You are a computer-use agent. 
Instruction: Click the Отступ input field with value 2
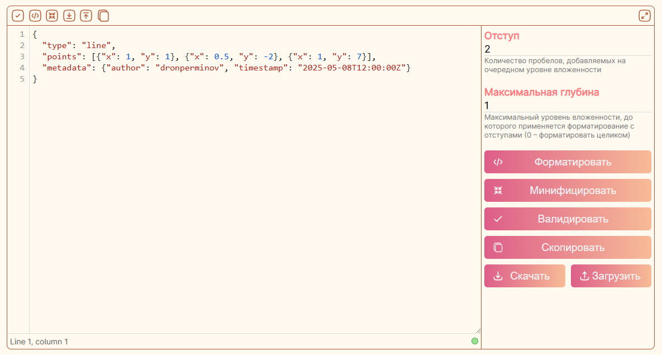(x=568, y=49)
